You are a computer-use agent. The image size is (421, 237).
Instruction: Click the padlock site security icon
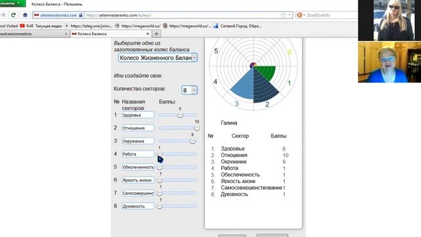coord(81,15)
